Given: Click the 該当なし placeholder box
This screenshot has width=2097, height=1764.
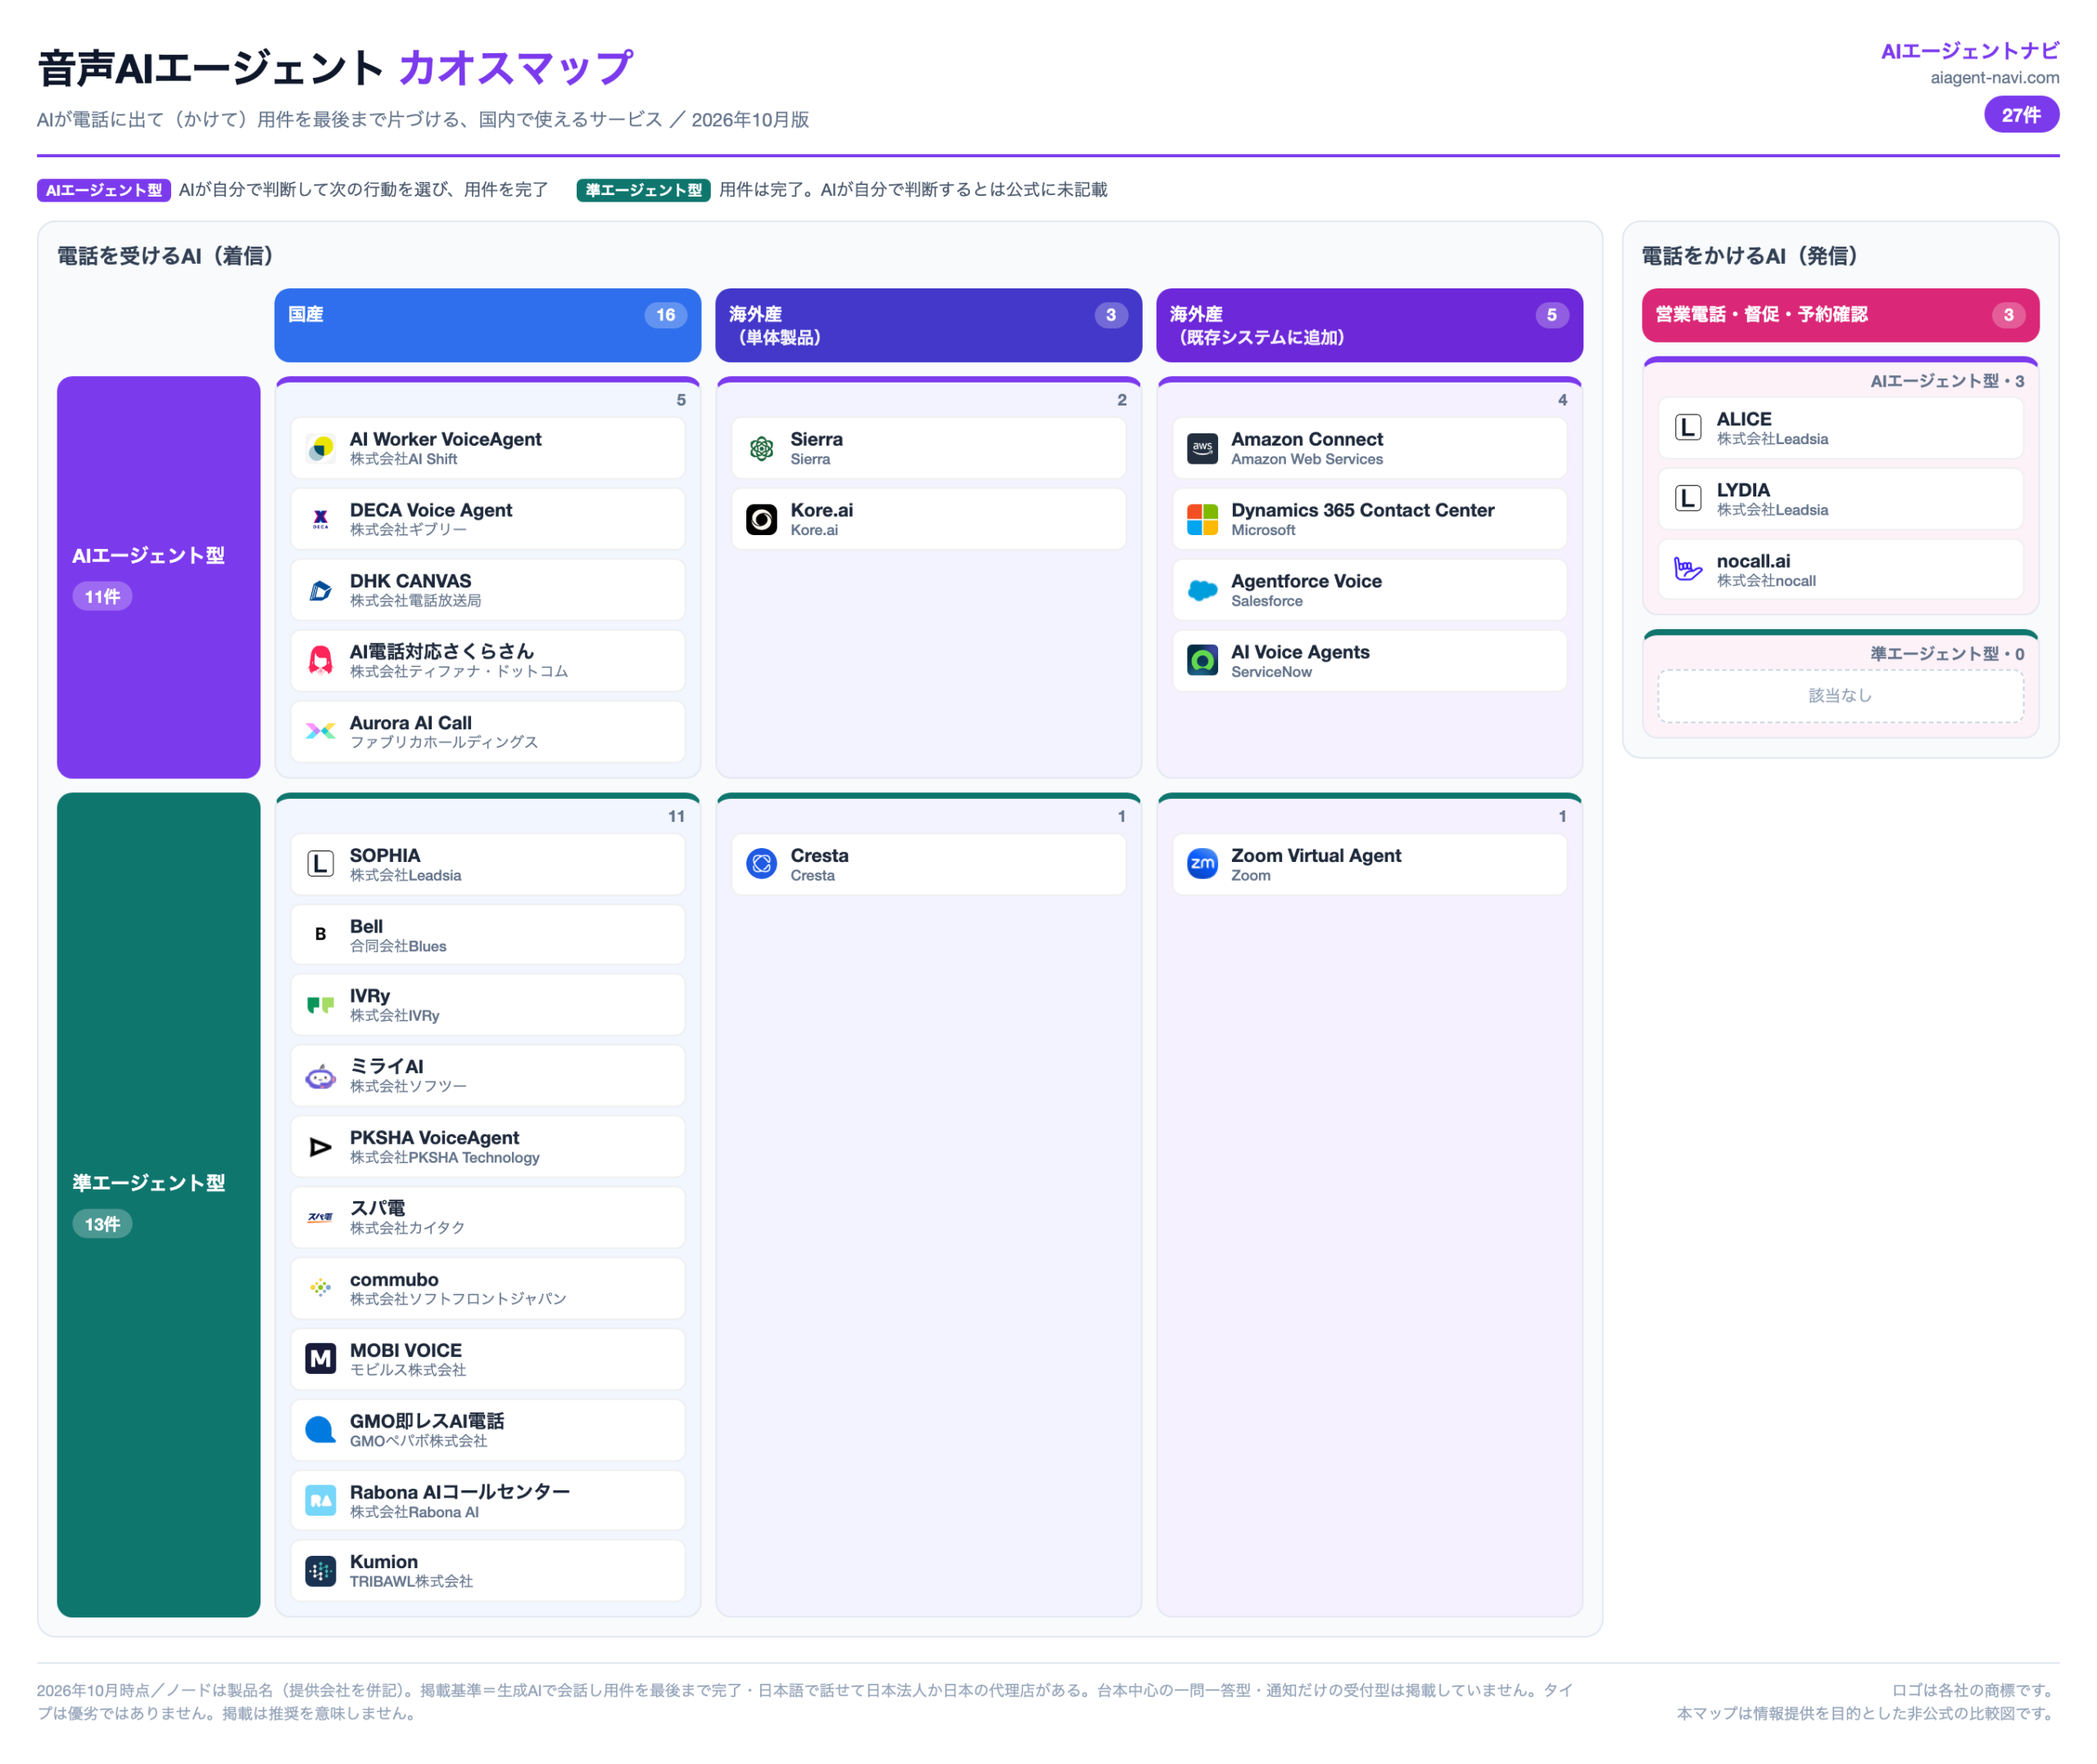Looking at the screenshot, I should [x=1840, y=696].
